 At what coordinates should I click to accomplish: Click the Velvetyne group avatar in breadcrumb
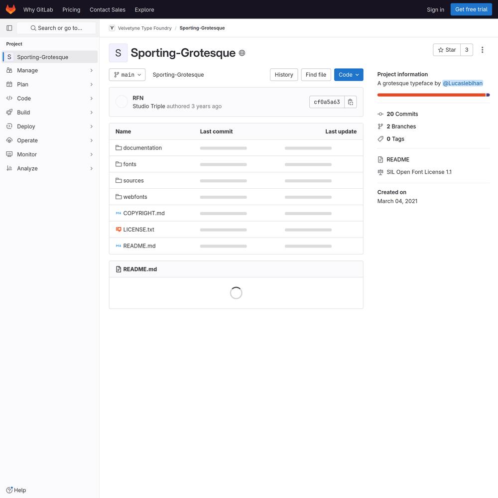click(112, 28)
